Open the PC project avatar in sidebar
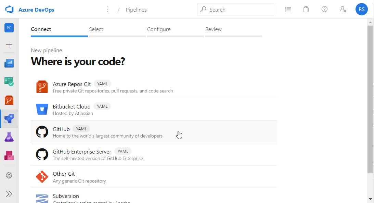374x203 pixels. [x=9, y=28]
